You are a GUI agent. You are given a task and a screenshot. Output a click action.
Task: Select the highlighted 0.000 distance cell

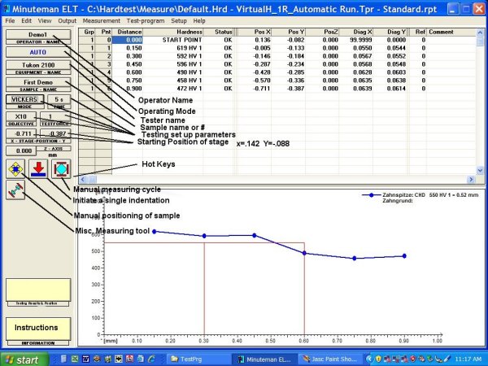[128, 40]
